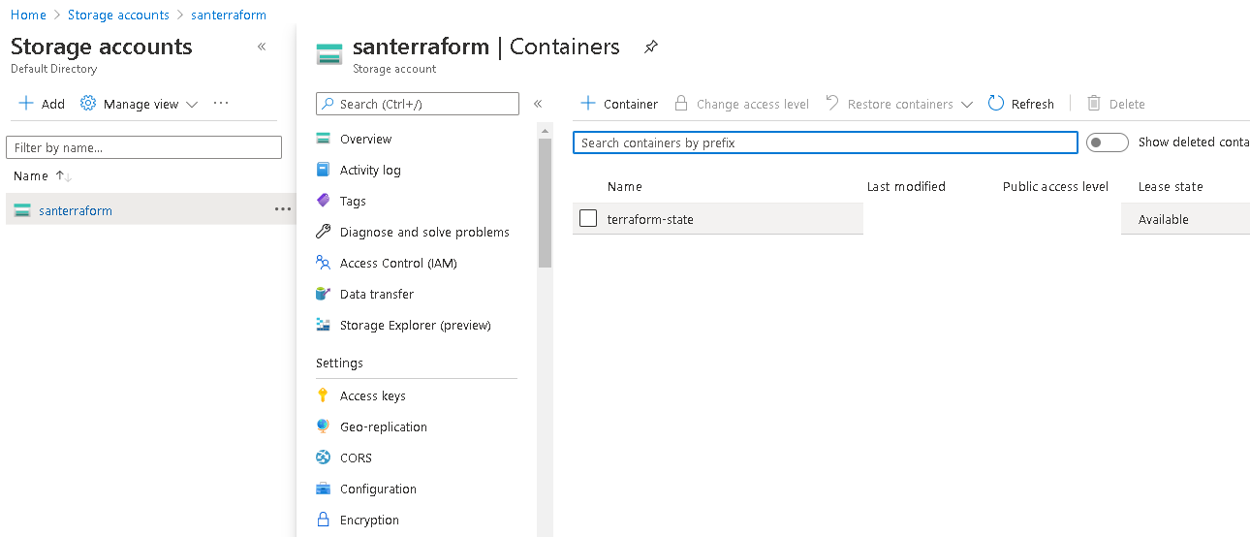Click the storage icon beside santerraform list row

[22, 210]
